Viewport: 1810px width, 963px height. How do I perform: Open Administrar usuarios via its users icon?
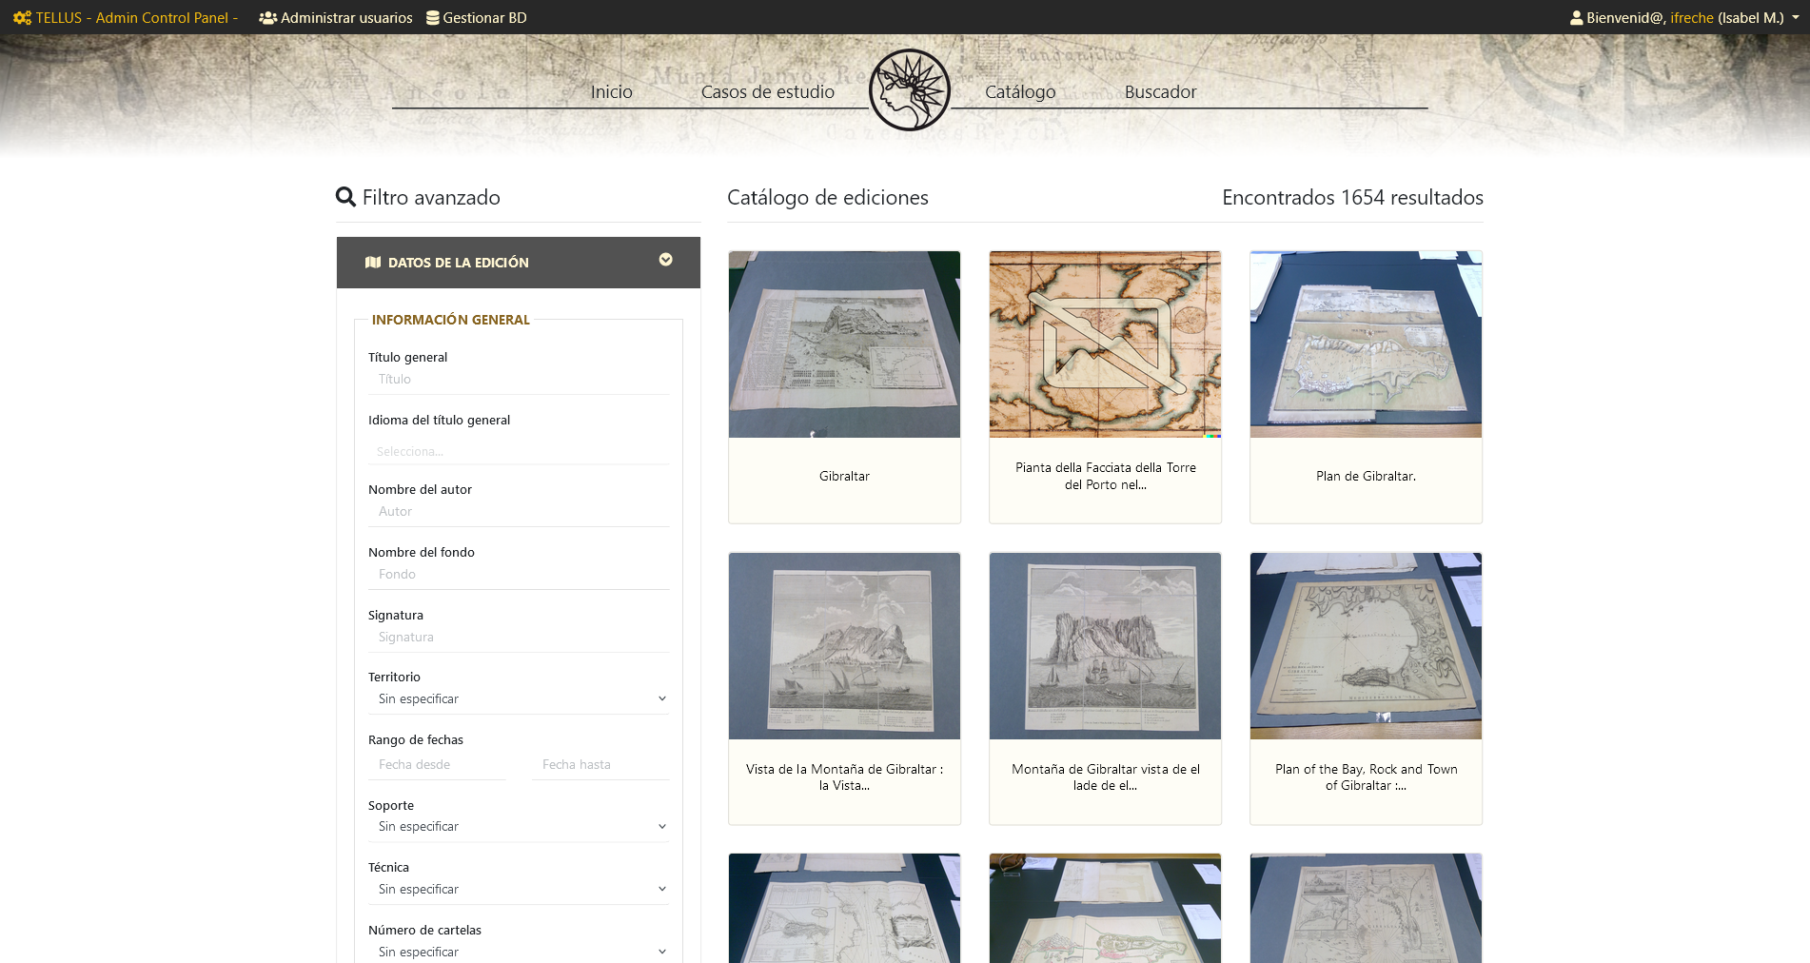click(x=267, y=17)
